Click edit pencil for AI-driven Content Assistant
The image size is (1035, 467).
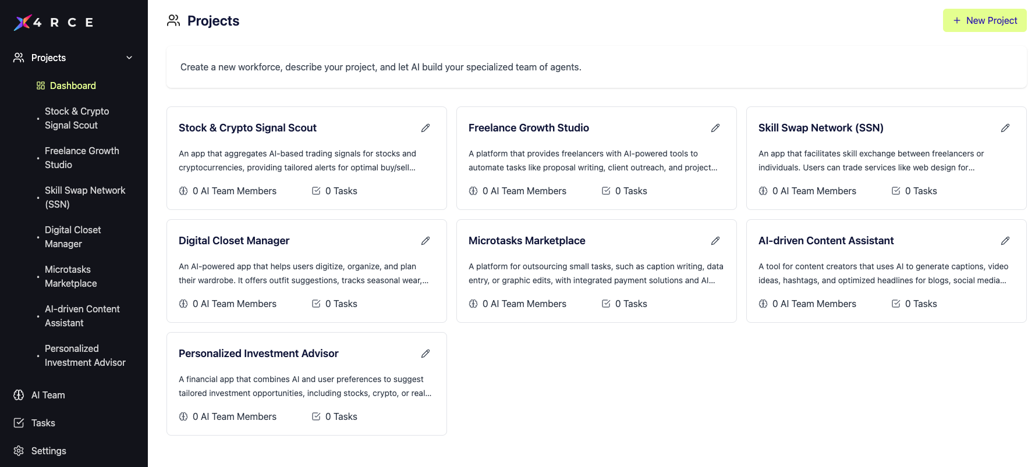tap(1005, 241)
